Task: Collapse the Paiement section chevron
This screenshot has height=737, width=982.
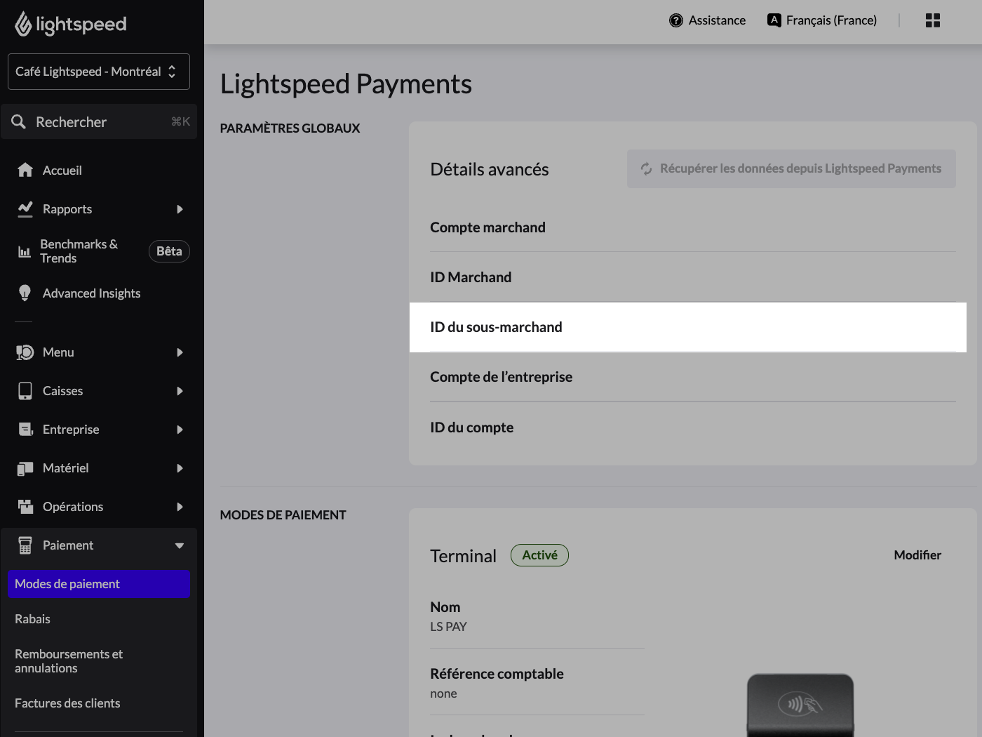Action: [x=180, y=545]
